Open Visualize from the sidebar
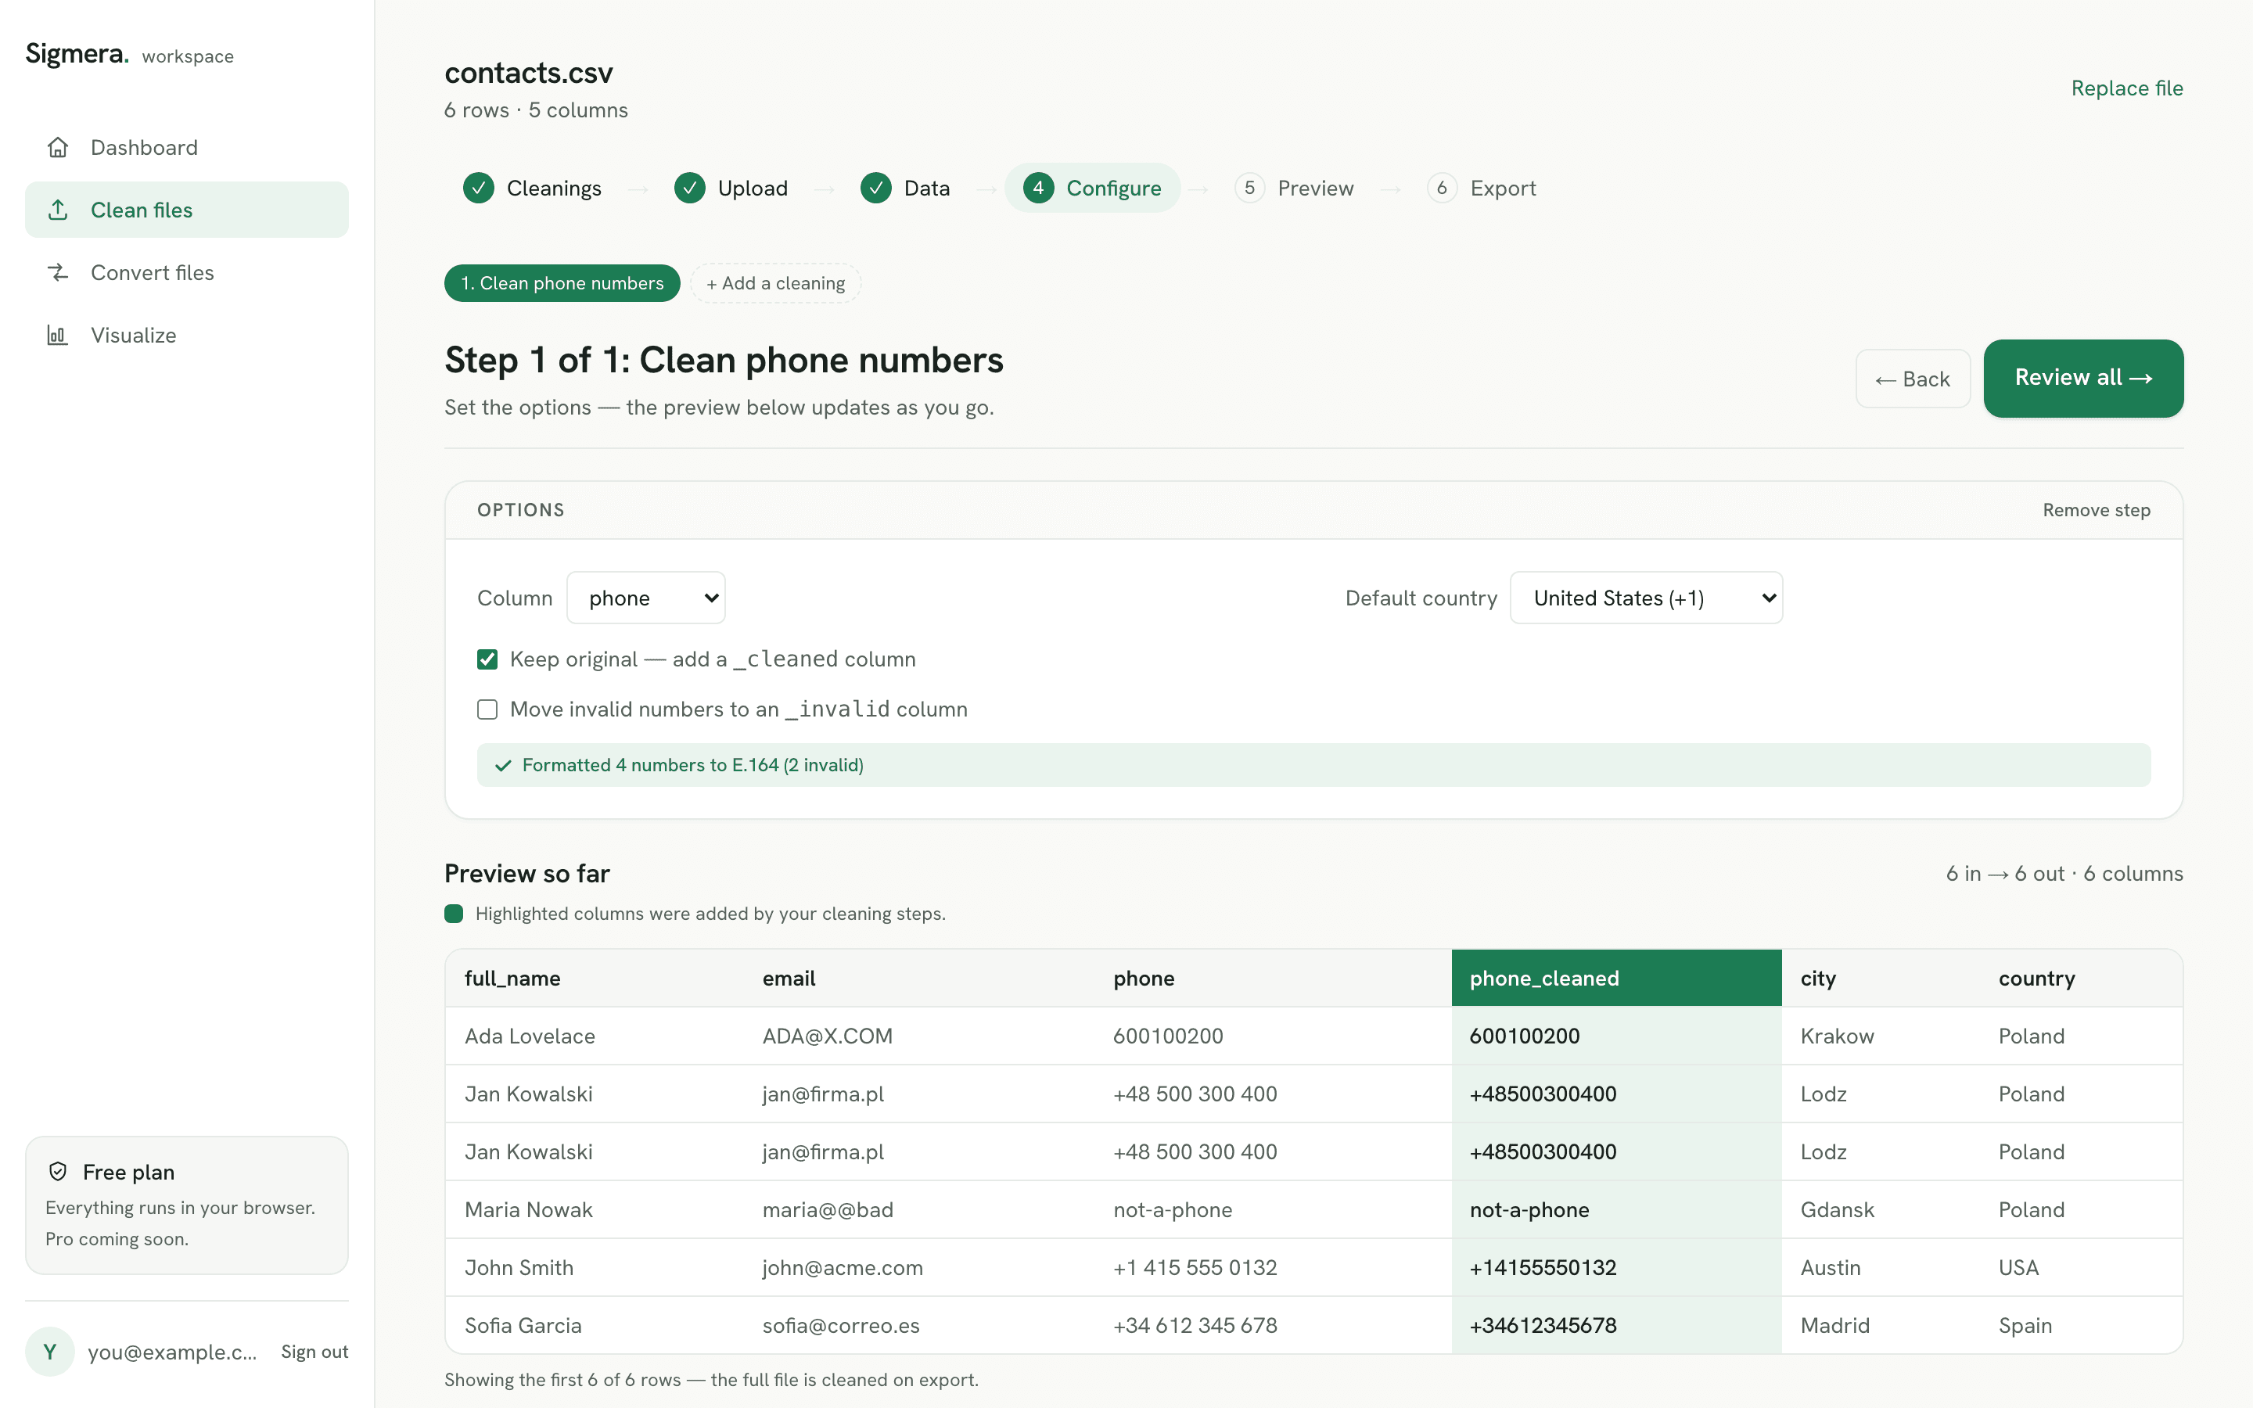This screenshot has height=1408, width=2253. [x=187, y=334]
